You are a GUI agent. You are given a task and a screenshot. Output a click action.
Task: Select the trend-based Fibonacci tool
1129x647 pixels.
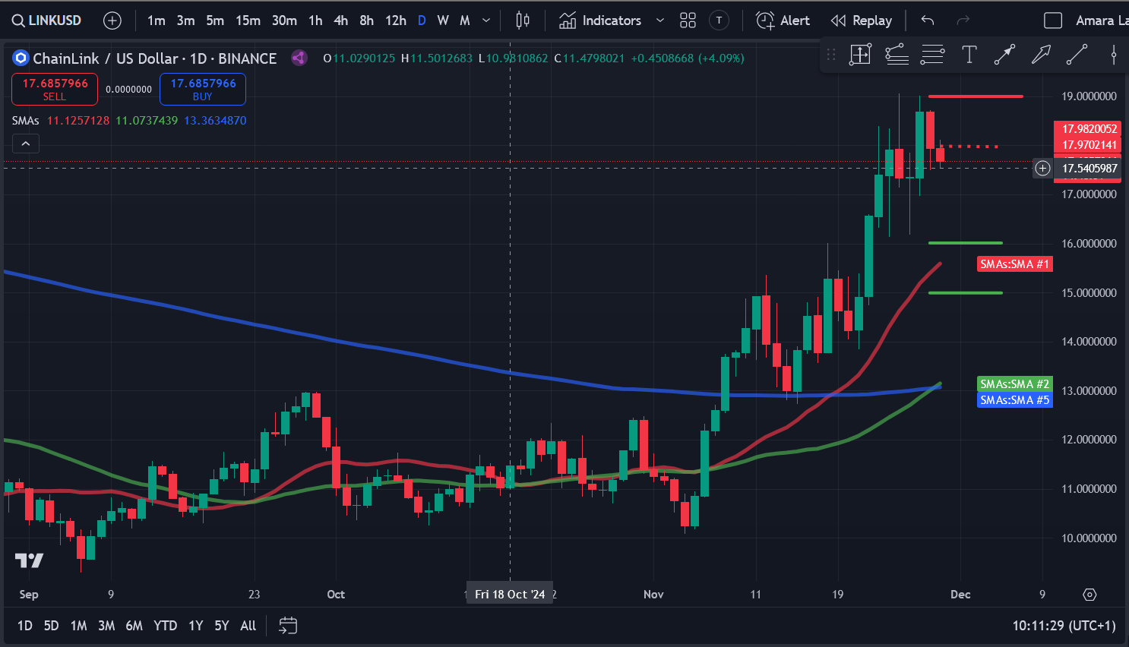tap(897, 54)
